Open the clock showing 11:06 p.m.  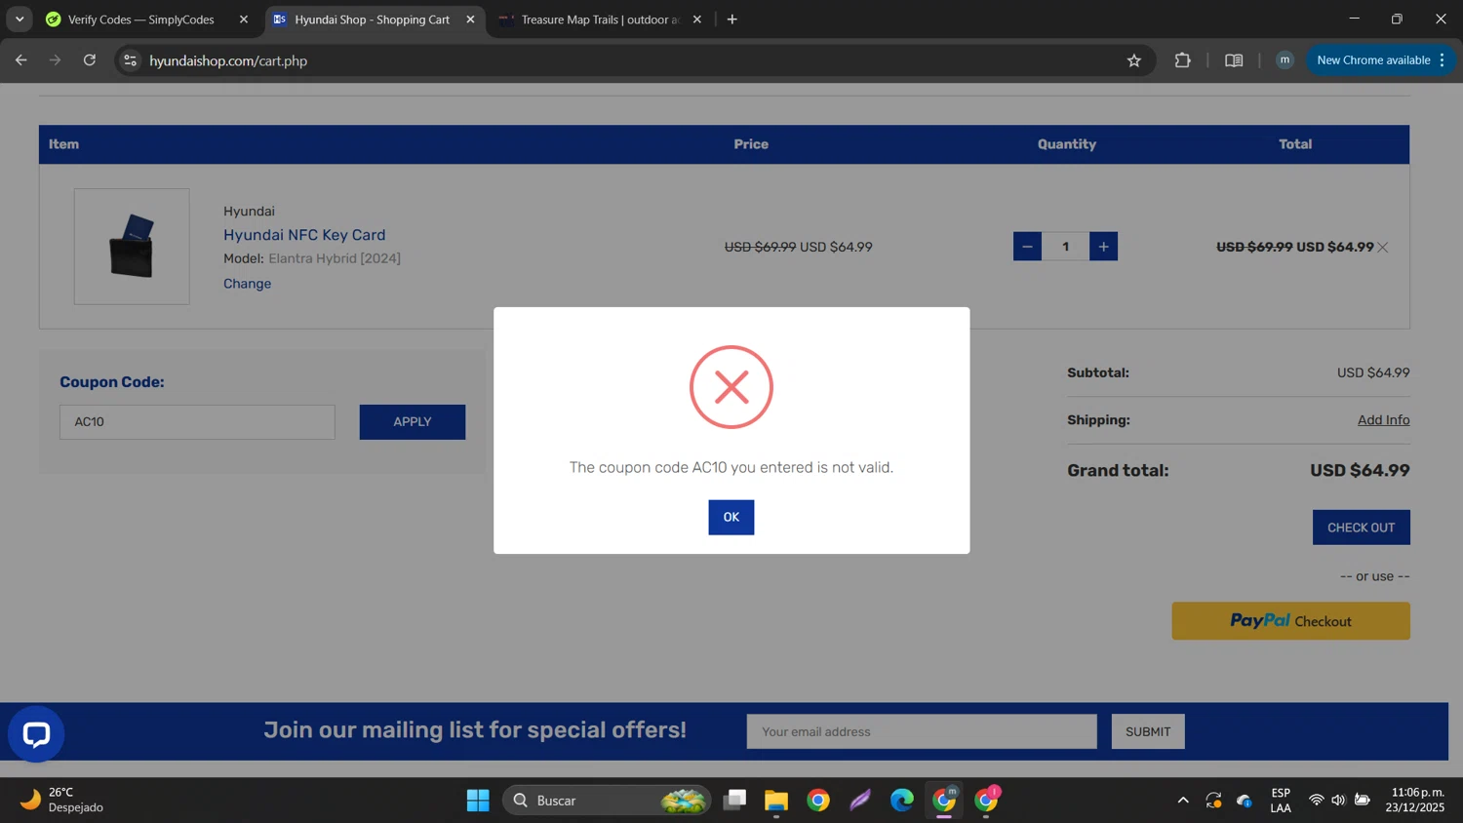coord(1417,801)
